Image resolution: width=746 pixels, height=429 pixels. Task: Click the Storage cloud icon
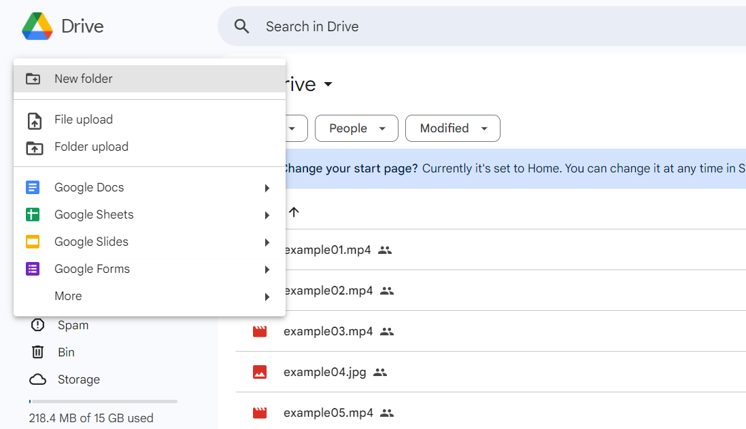pos(37,379)
